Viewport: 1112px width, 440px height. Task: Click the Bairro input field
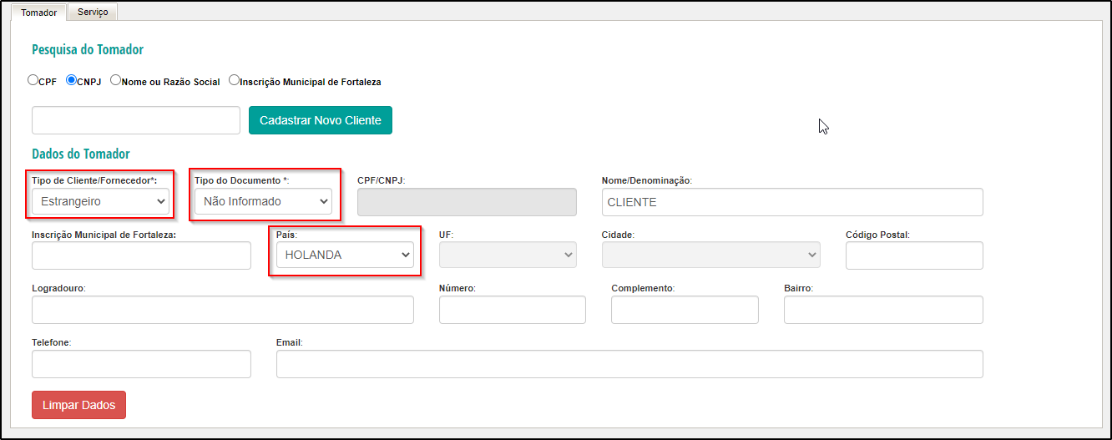coord(883,310)
